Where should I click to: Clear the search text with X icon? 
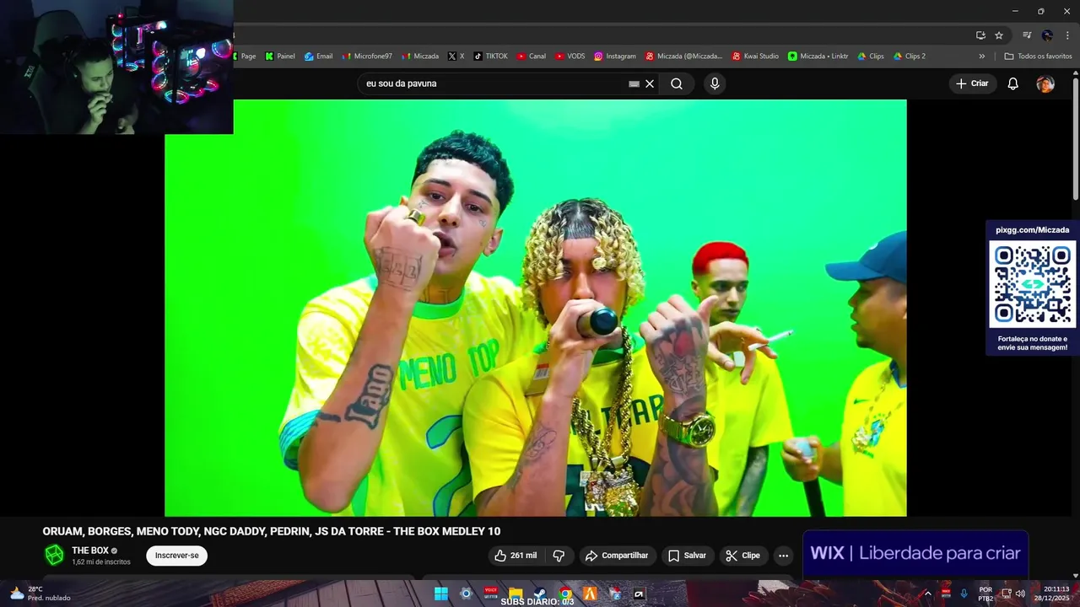650,83
